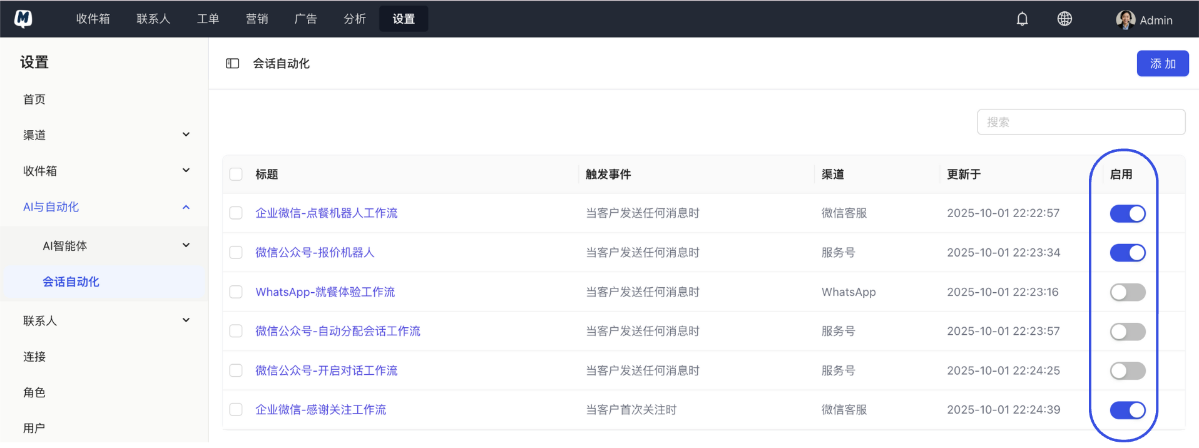Open the 收件箱 tab in the top navigation
The image size is (1199, 448).
[93, 19]
